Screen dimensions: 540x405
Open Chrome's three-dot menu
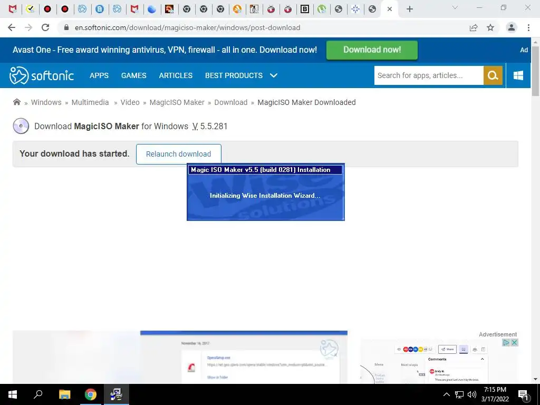pos(528,27)
